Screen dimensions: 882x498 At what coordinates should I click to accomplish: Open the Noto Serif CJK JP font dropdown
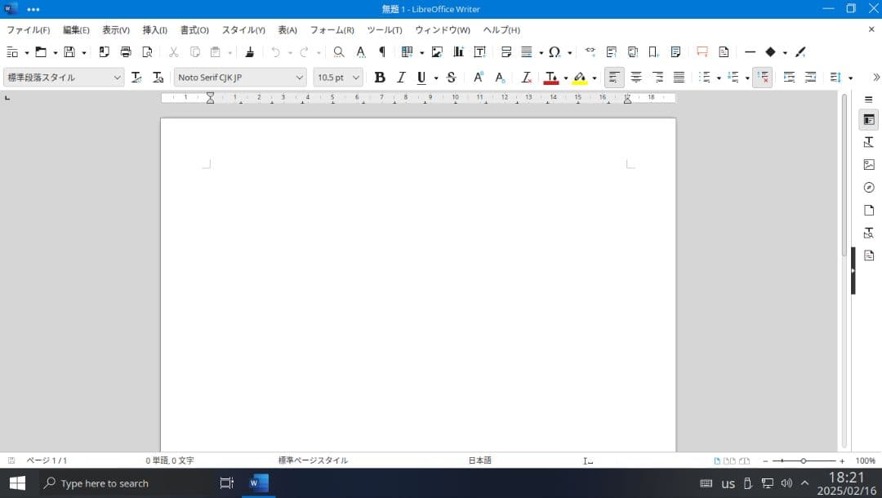coord(300,78)
